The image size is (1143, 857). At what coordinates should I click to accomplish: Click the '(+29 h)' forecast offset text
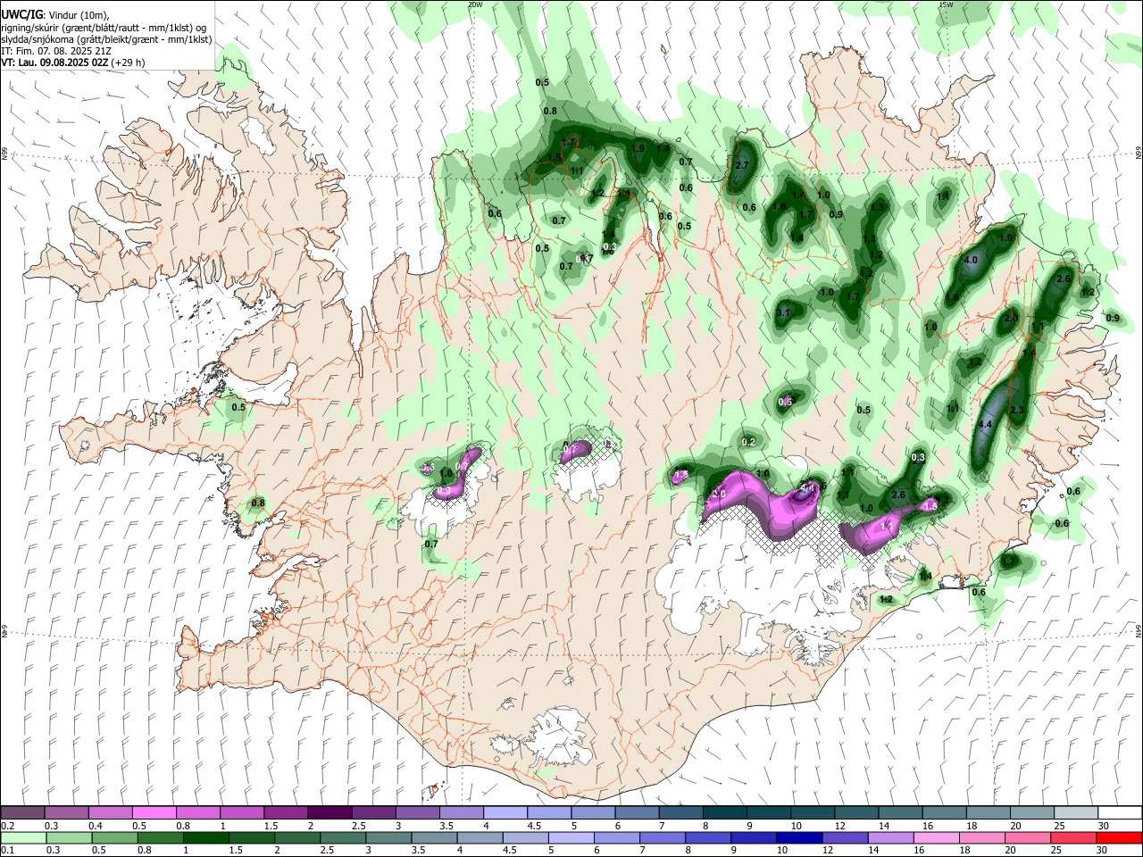pos(129,62)
